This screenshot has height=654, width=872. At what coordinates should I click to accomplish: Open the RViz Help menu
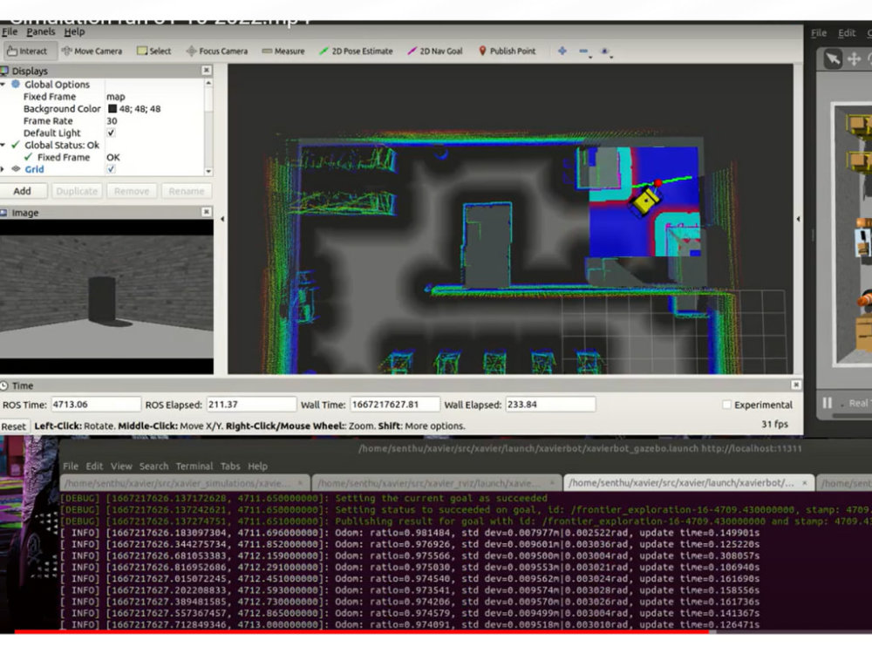(74, 31)
